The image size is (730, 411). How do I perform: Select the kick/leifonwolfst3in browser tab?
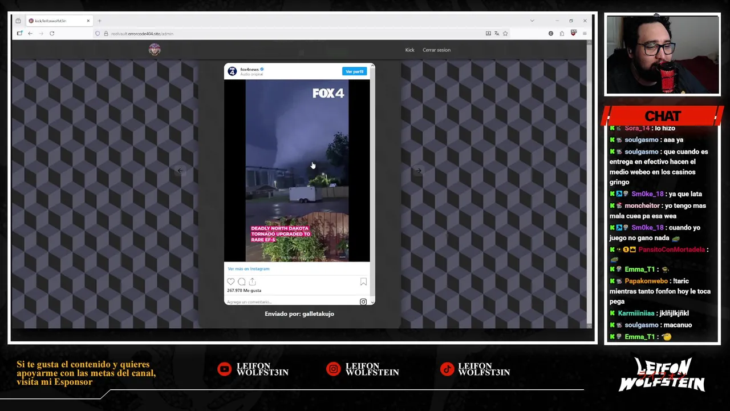59,21
